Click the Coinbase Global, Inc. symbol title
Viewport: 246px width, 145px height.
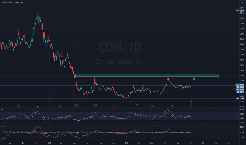coord(12,2)
